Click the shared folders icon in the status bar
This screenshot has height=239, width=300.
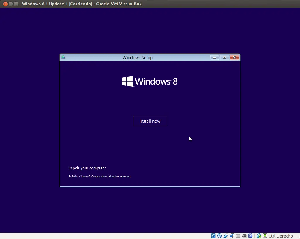point(238,236)
